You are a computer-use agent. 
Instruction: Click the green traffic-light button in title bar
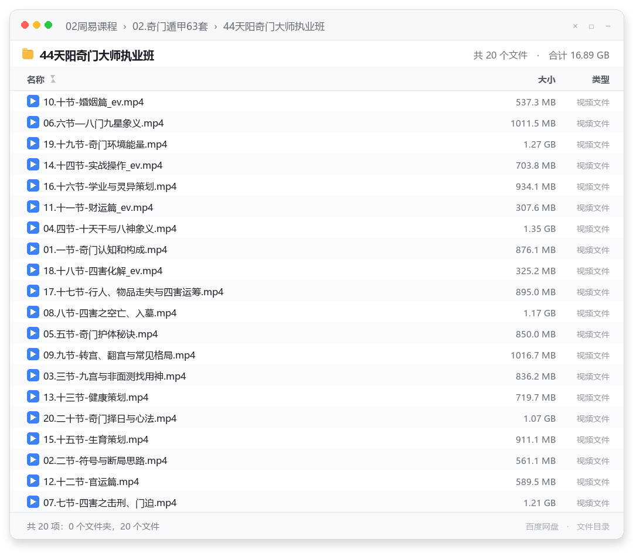tap(49, 25)
